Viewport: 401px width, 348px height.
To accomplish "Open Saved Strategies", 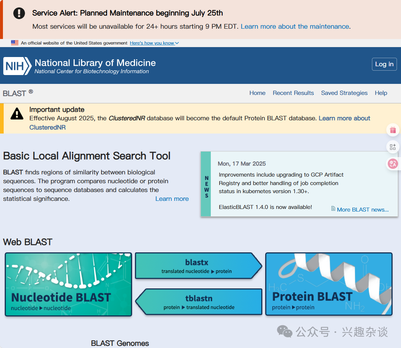I will pyautogui.click(x=344, y=93).
